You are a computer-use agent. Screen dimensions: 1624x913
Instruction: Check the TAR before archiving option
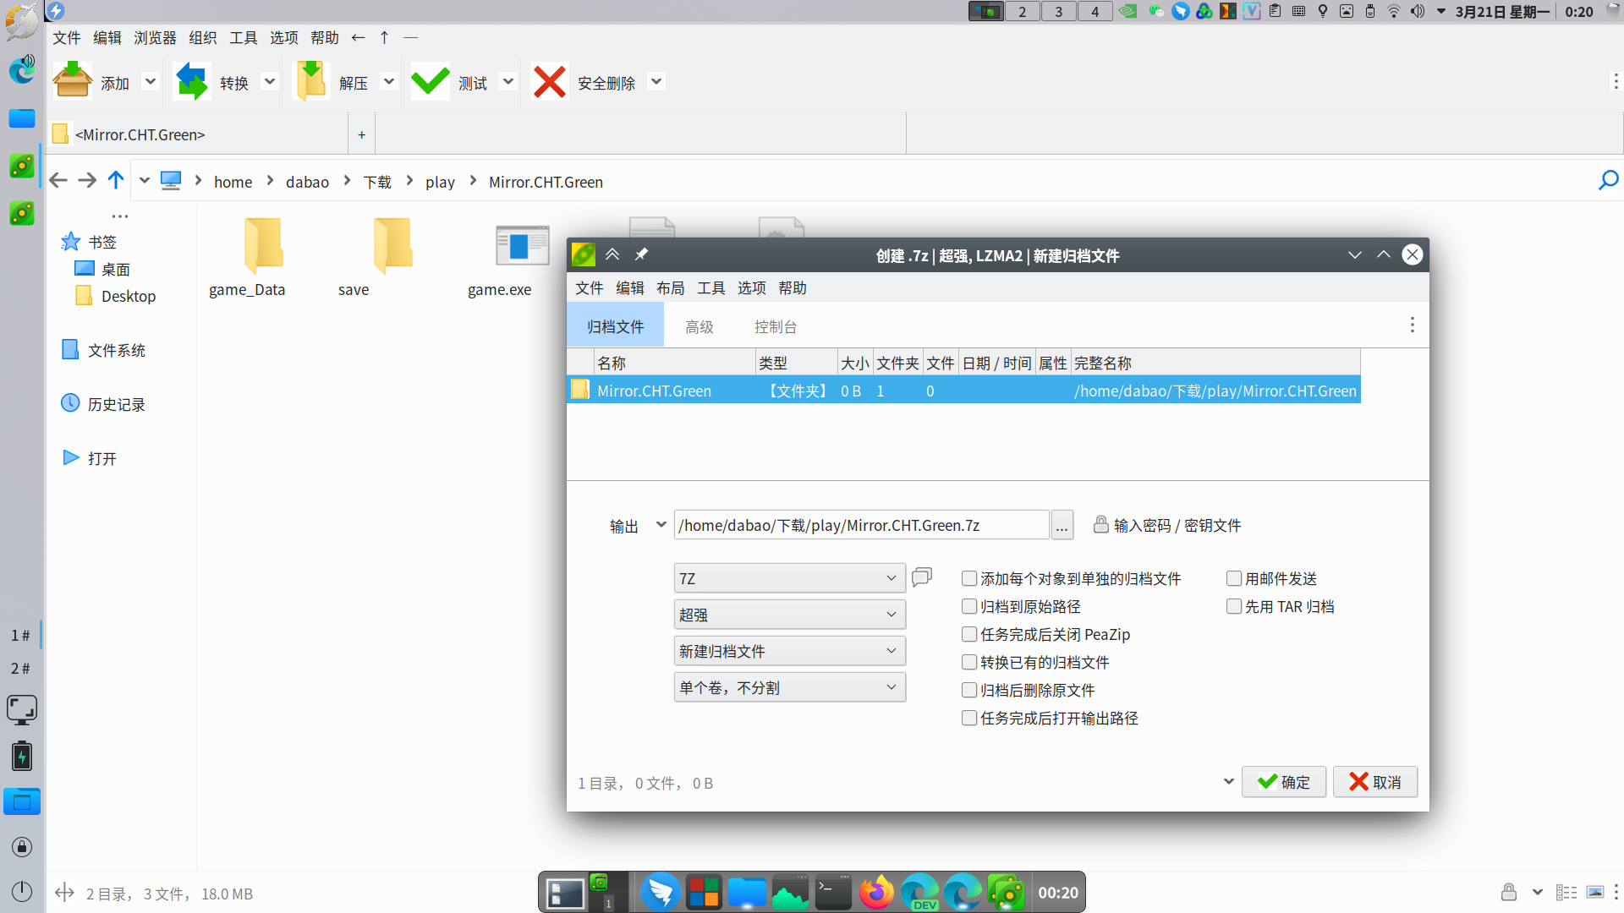point(1234,606)
